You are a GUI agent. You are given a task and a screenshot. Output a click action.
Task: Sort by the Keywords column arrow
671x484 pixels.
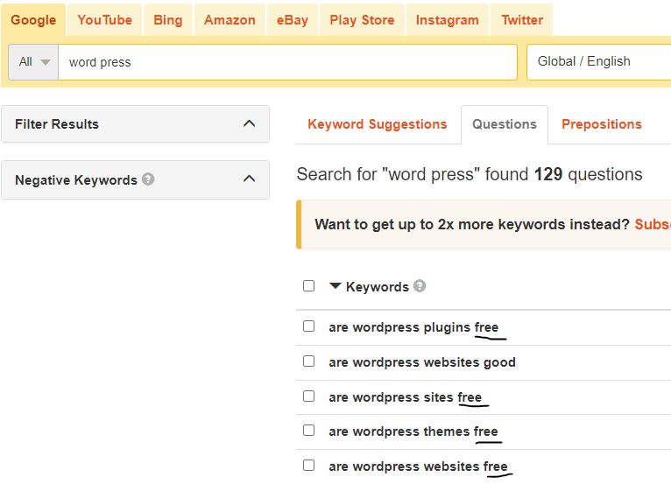(335, 285)
